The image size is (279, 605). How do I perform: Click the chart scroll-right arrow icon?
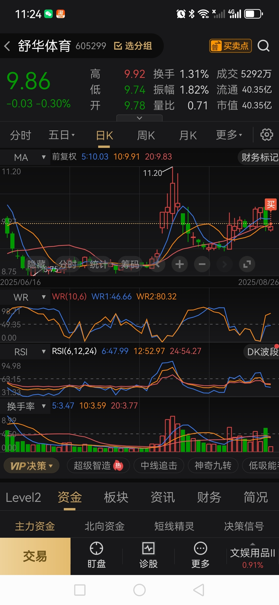[224, 264]
